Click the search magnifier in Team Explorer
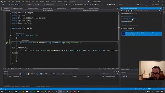Image resolution: width=165 pixels, height=93 pixels. pyautogui.click(x=160, y=11)
